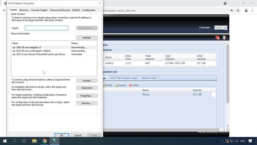Click OK in iSCSI Initiator Properties

click(x=61, y=135)
